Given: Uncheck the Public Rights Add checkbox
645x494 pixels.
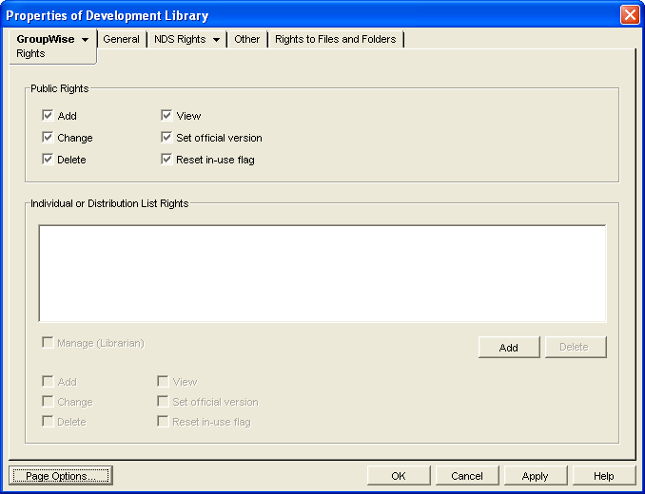Looking at the screenshot, I should click(x=48, y=115).
